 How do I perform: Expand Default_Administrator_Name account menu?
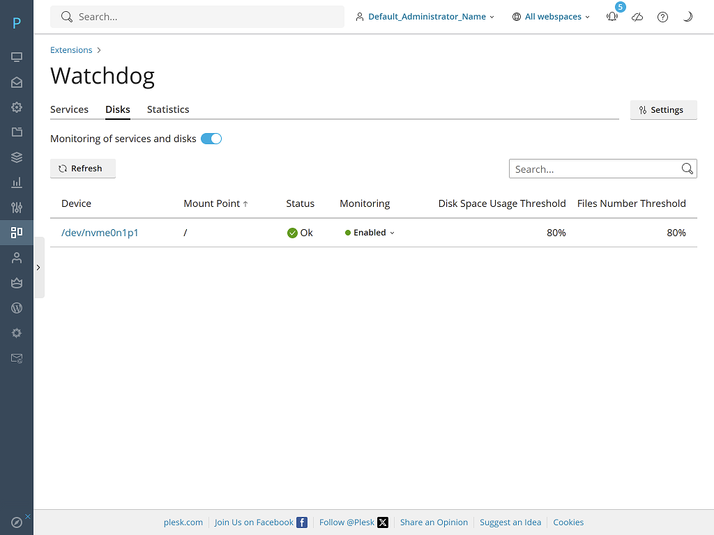(x=425, y=17)
